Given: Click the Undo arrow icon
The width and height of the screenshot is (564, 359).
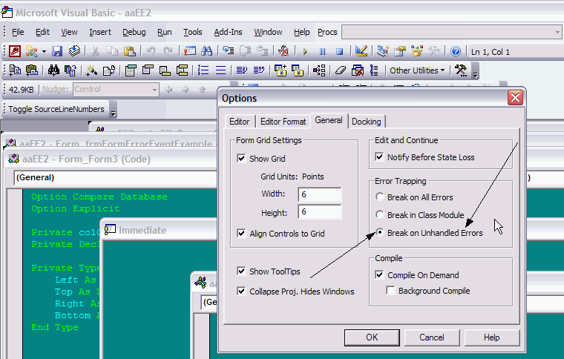Looking at the screenshot, I should (151, 51).
